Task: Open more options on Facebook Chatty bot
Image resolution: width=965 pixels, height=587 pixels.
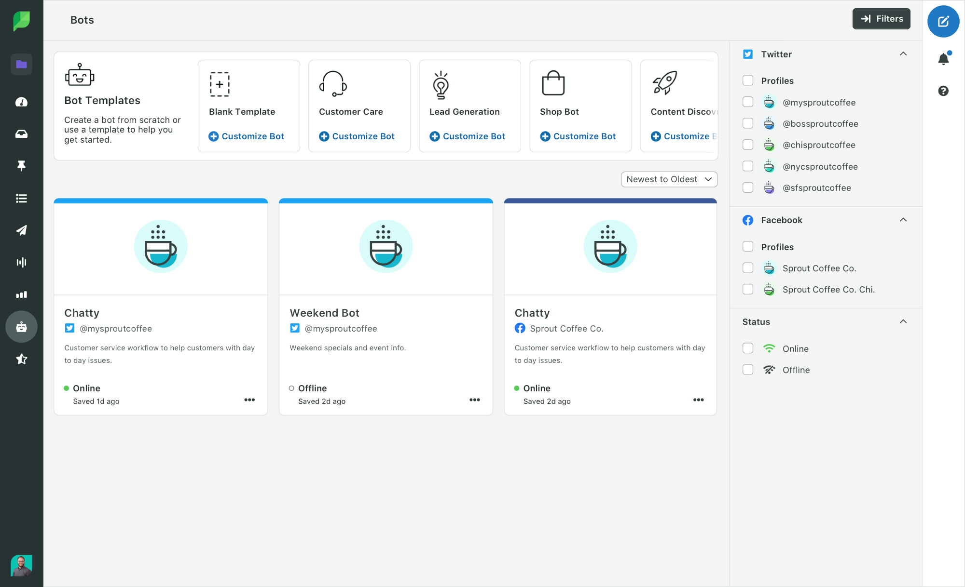Action: coord(698,400)
